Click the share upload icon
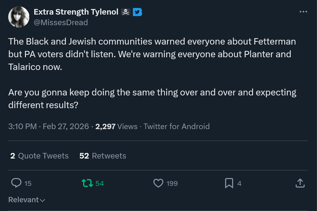317x211 pixels. click(300, 183)
